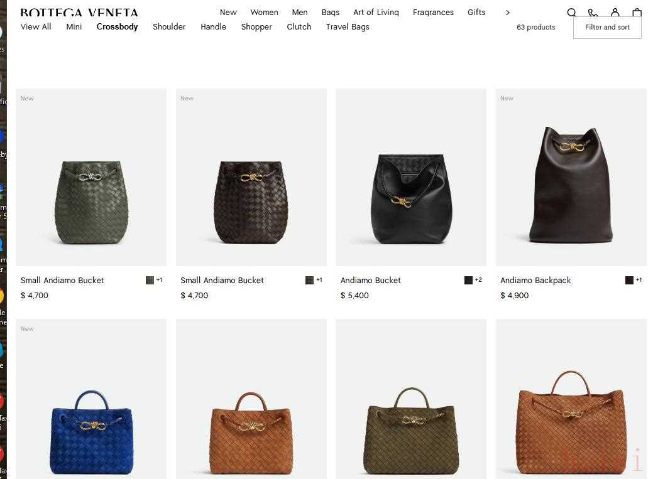Open the blue suede Andiamo bag thumbnail
Image resolution: width=653 pixels, height=479 pixels.
click(x=91, y=399)
